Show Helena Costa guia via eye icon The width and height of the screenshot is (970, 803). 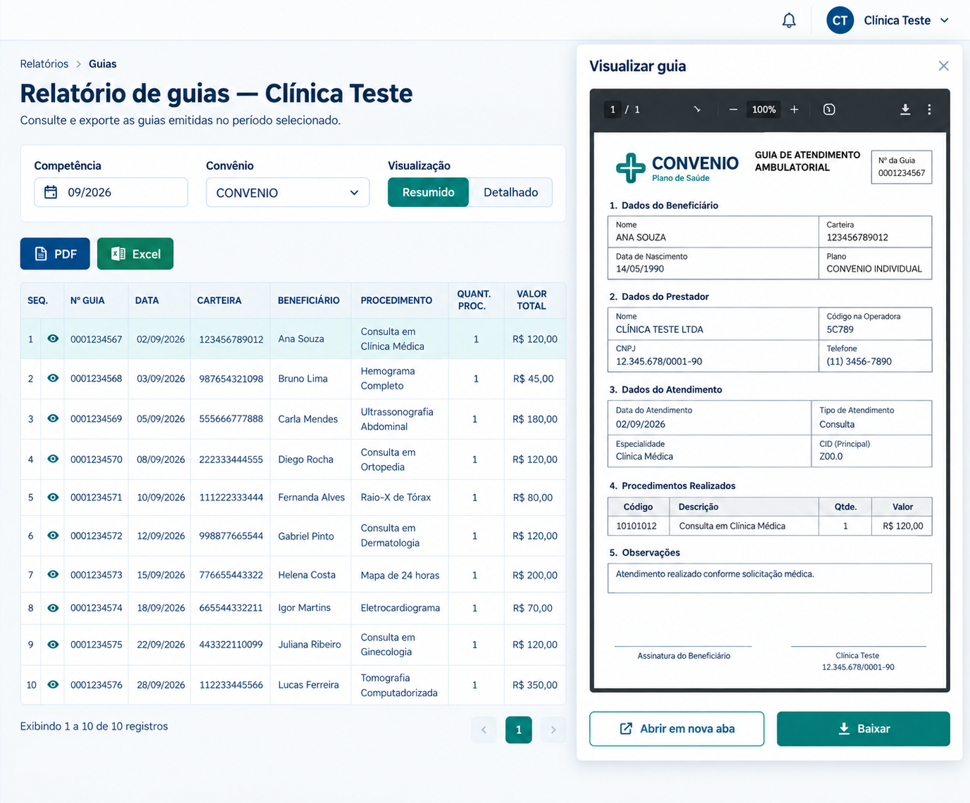point(53,574)
